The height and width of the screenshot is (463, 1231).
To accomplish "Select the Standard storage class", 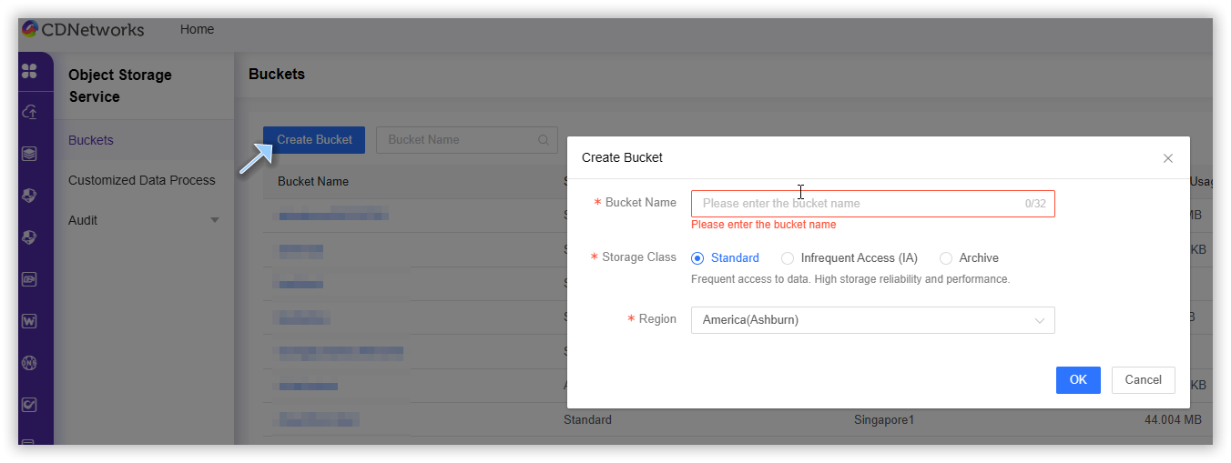I will [698, 258].
